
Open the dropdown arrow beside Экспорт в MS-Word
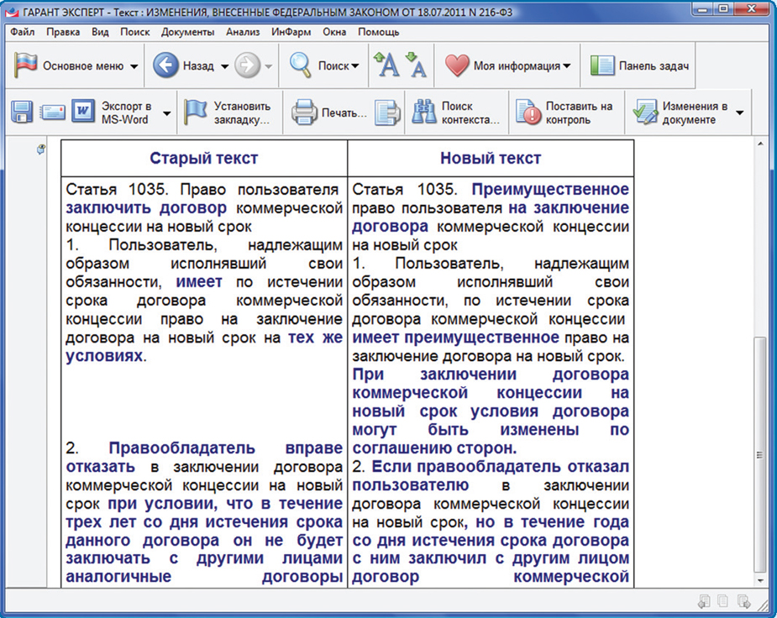click(166, 113)
